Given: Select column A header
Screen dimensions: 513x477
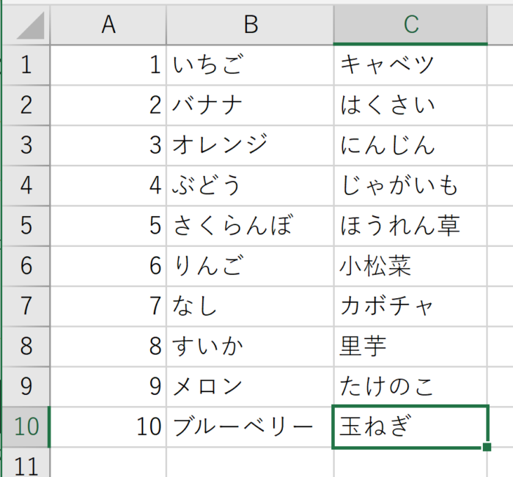Looking at the screenshot, I should coord(108,25).
